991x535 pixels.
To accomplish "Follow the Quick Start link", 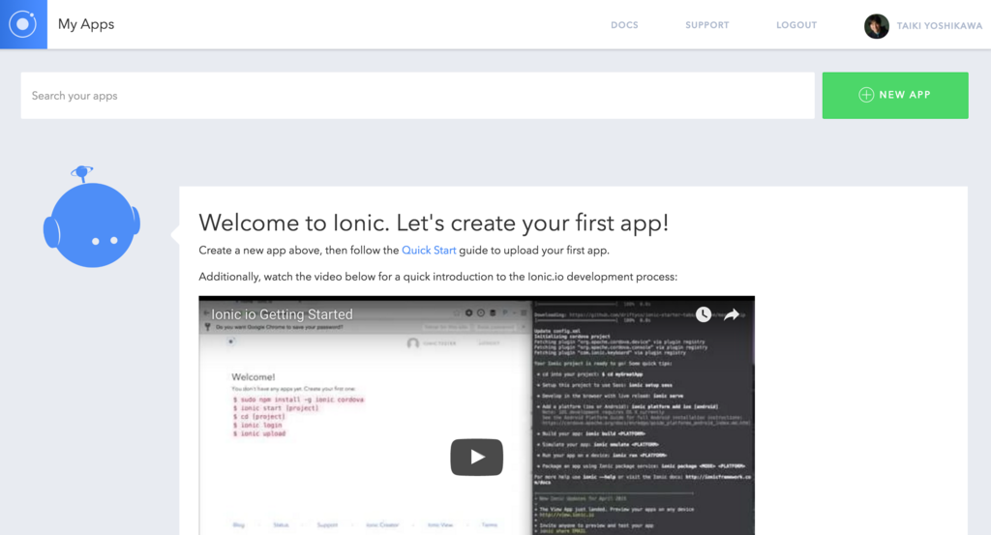I will click(x=429, y=251).
